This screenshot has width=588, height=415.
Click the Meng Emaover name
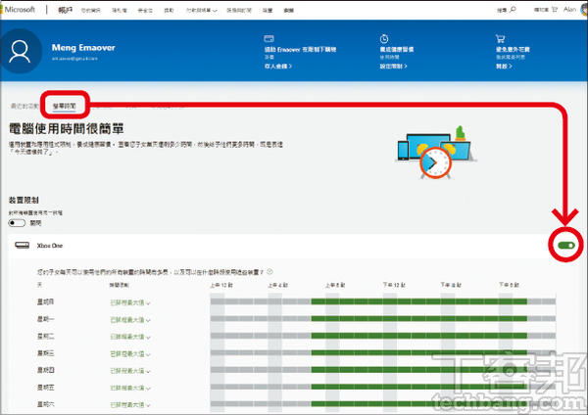coord(83,48)
